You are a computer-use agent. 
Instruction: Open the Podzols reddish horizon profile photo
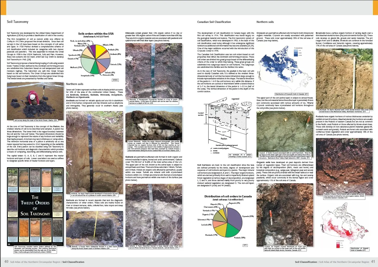344,166
